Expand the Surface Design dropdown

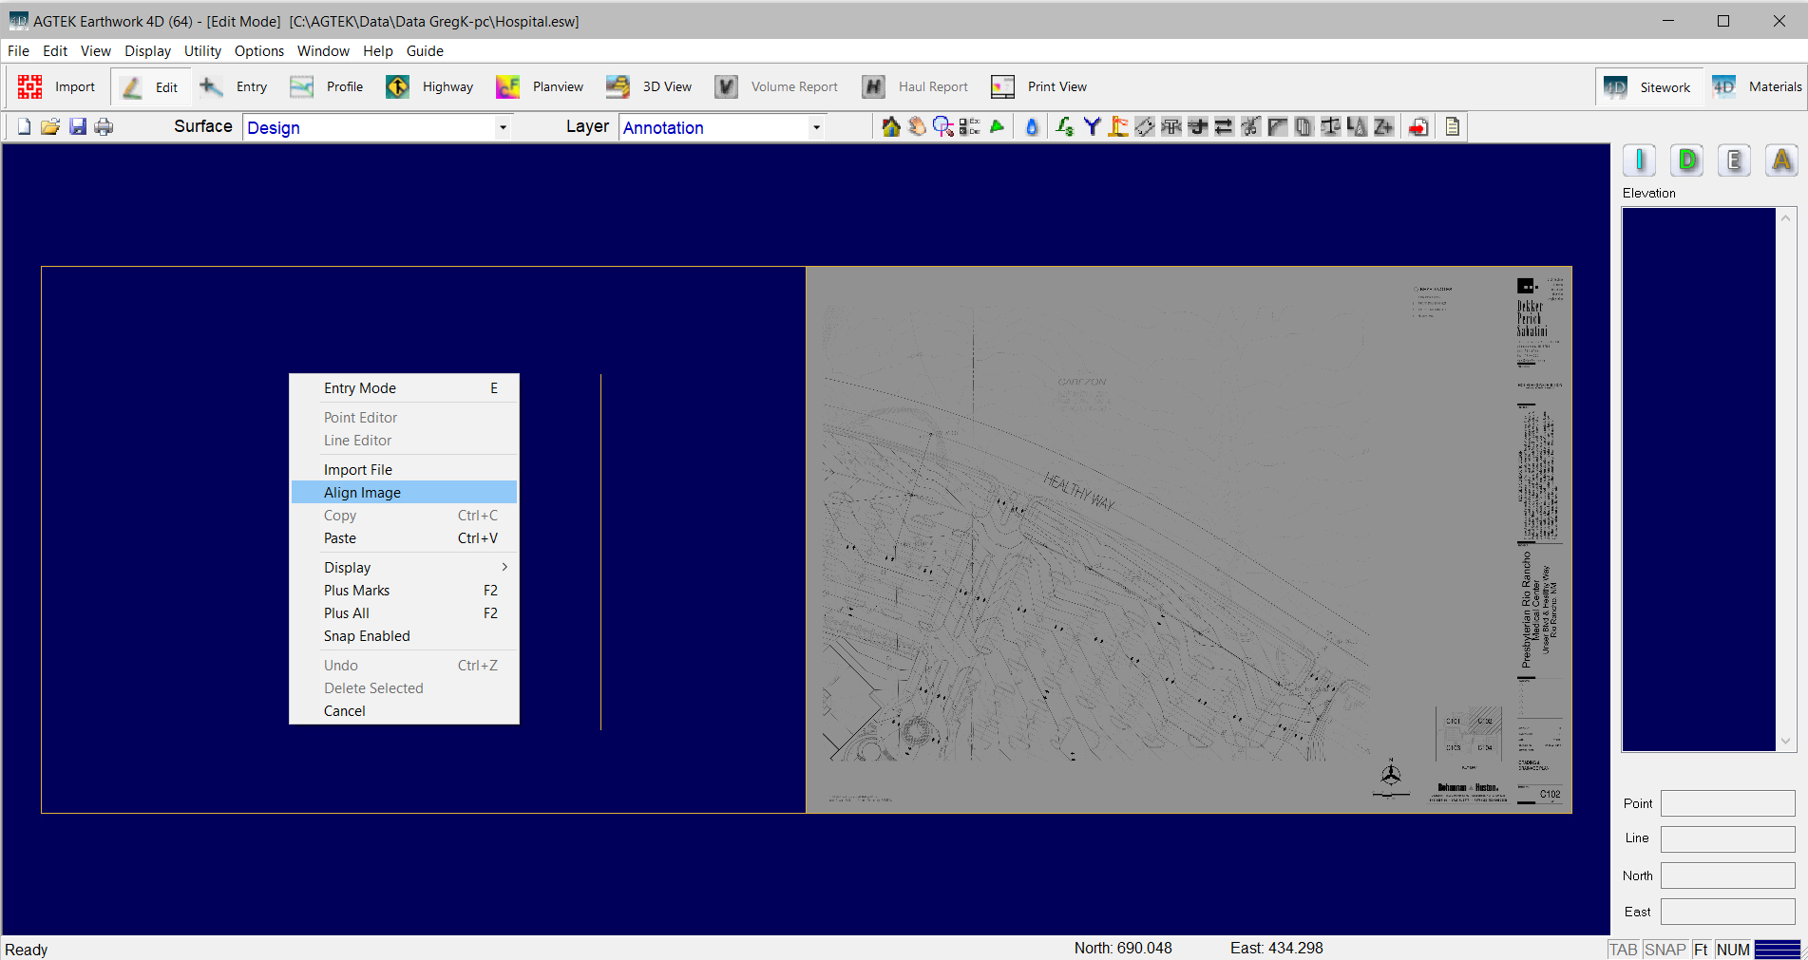(x=503, y=128)
